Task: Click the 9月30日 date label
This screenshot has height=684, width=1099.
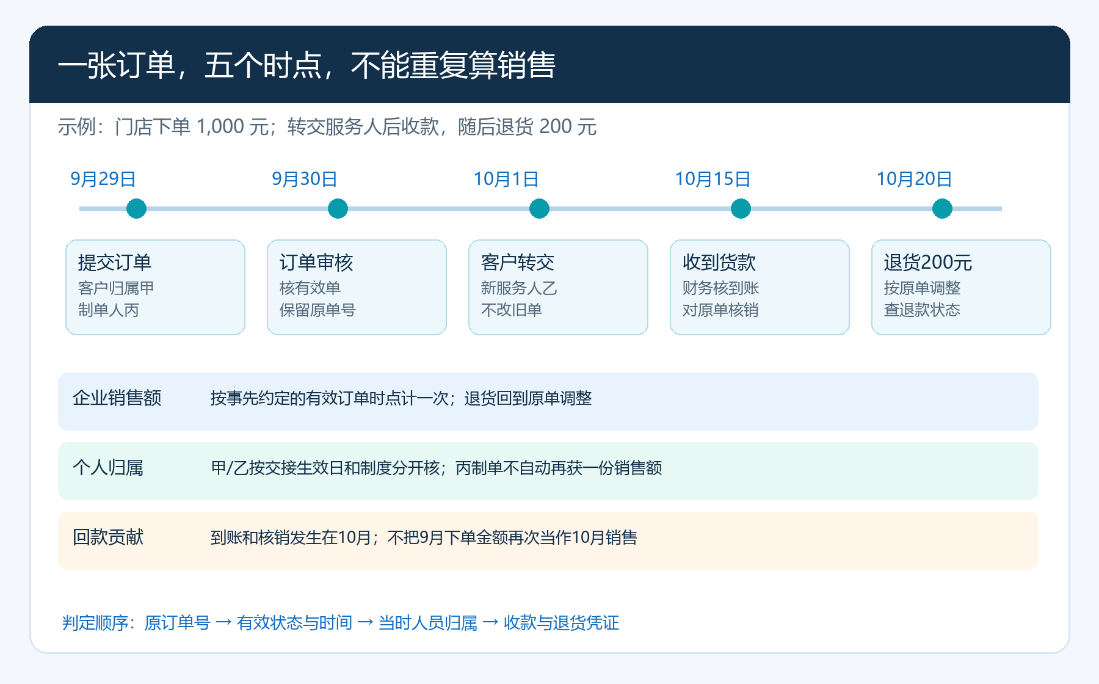Action: click(305, 179)
